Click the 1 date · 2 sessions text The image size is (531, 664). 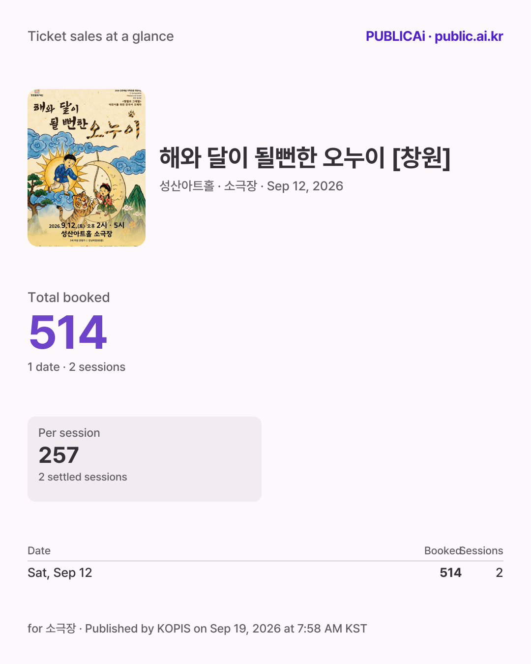77,367
